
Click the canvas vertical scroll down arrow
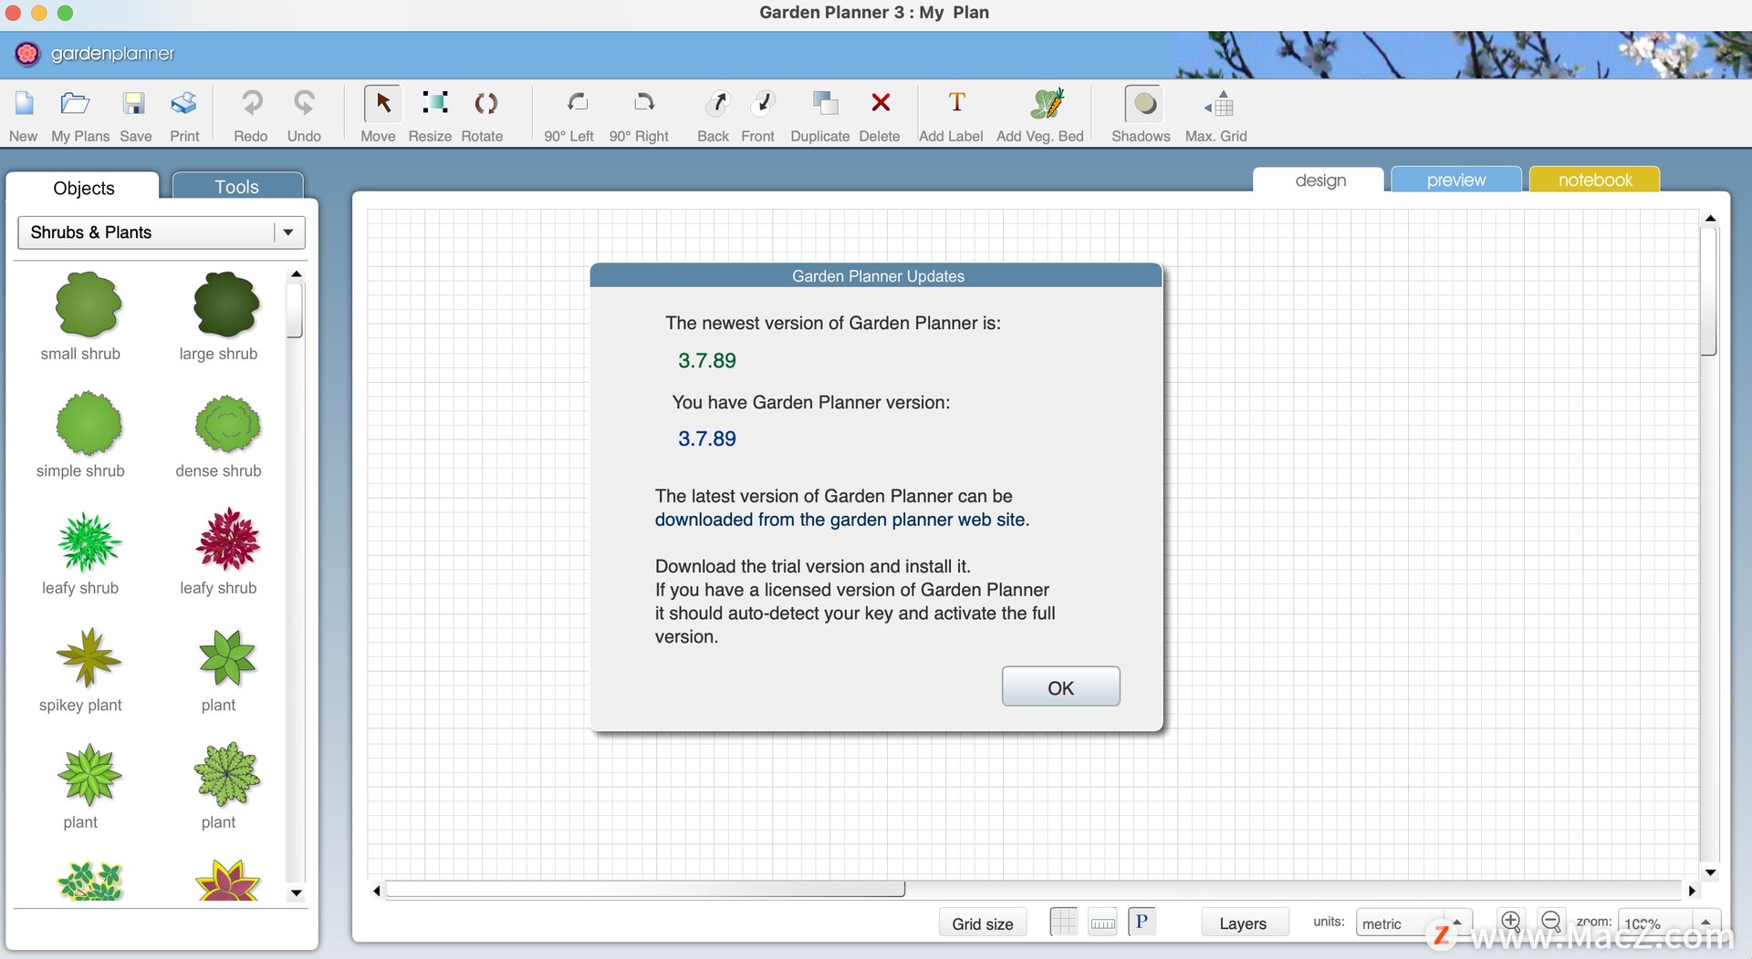tap(1710, 872)
